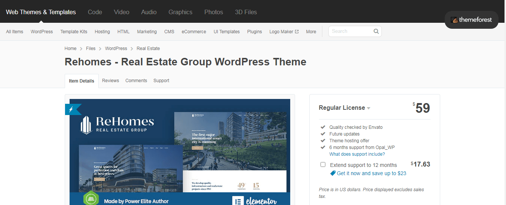Click Home in the breadcrumb
Image resolution: width=506 pixels, height=205 pixels.
[x=70, y=49]
